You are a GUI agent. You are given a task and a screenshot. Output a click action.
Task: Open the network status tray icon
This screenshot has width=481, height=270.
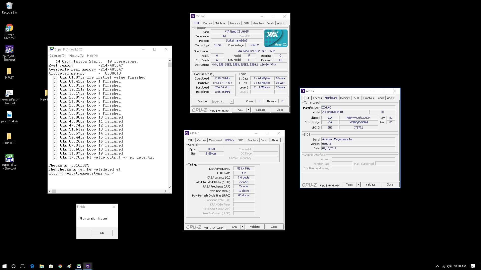(444, 266)
